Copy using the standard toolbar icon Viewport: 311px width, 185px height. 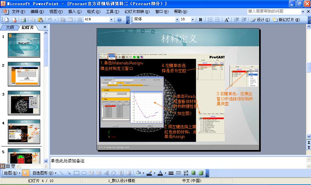pos(33,20)
